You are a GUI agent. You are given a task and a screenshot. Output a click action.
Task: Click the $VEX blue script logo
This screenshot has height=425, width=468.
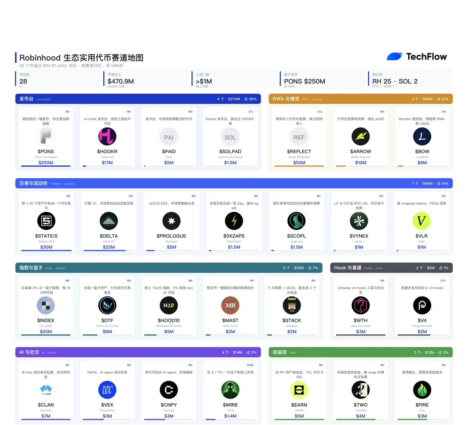(107, 390)
